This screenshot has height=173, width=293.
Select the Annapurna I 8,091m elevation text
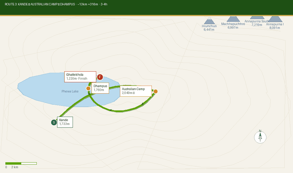pyautogui.click(x=275, y=28)
